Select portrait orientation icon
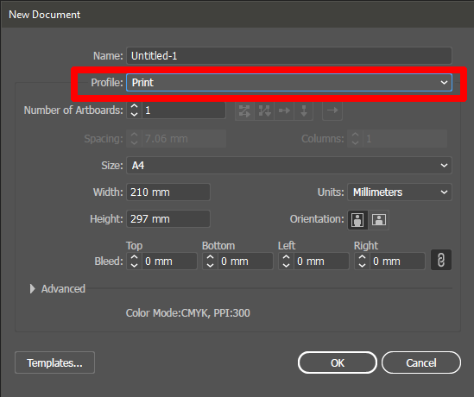Image resolution: width=474 pixels, height=397 pixels. pos(357,220)
